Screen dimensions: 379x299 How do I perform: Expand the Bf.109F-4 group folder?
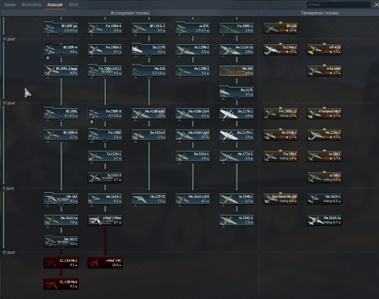(61, 49)
